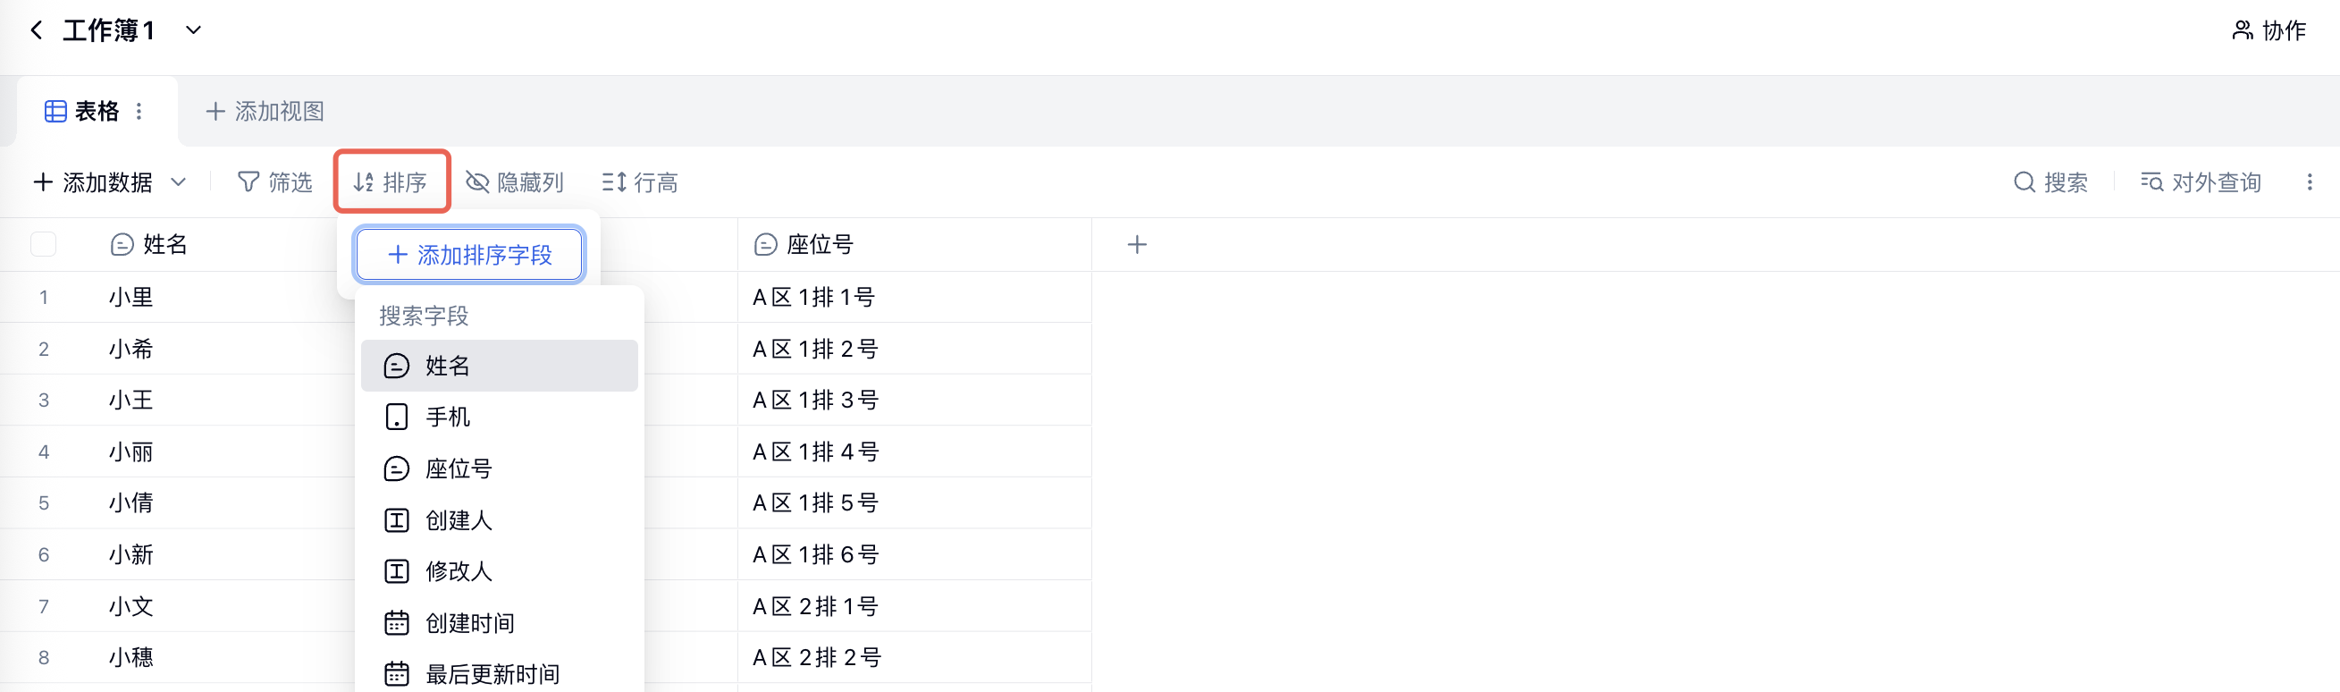Image resolution: width=2340 pixels, height=692 pixels.
Task: Tick the select-all checkbox in header row
Action: click(44, 244)
